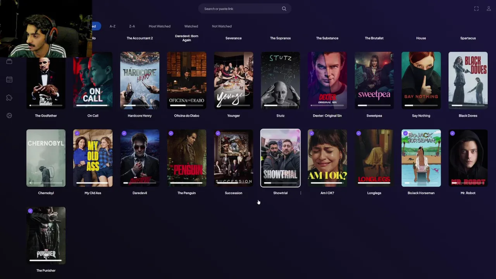The width and height of the screenshot is (496, 279).
Task: Open the Sweetpea poster
Action: click(374, 81)
